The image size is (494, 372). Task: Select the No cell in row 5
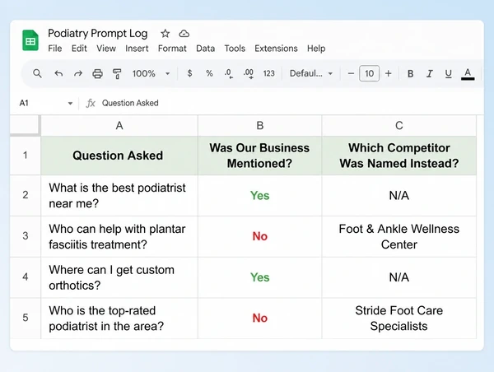click(259, 319)
